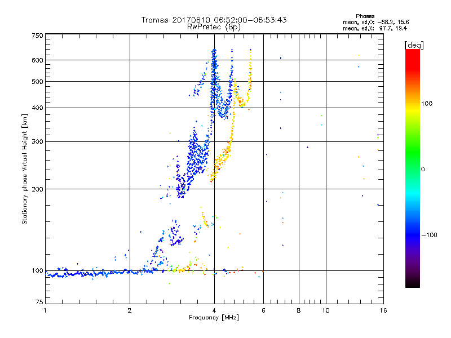Click the Phases heading text
Viewport: 451px width, 338px height.
(x=365, y=16)
